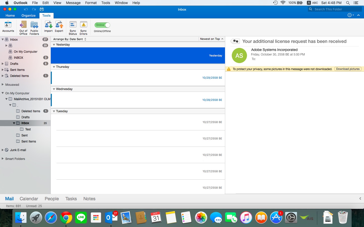
Task: Open Spotlight search in menu bar
Action: 348,3
